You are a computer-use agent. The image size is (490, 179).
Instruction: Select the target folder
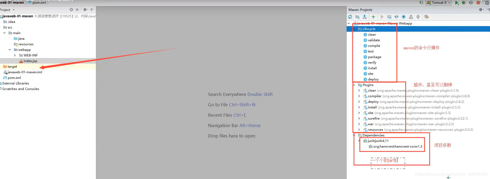(x=10, y=67)
